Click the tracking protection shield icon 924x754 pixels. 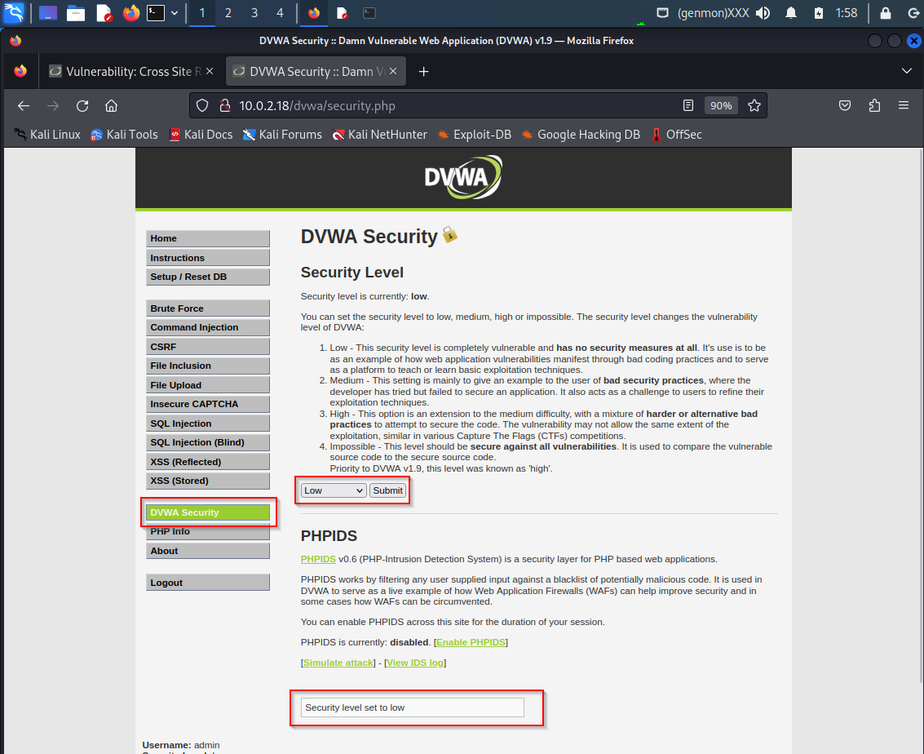click(x=202, y=105)
